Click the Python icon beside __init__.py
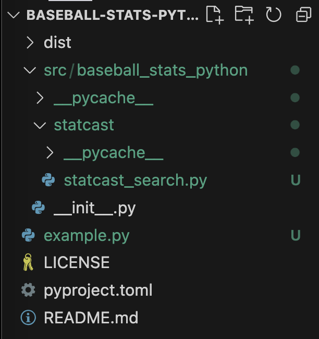The height and width of the screenshot is (339, 319). tap(38, 208)
